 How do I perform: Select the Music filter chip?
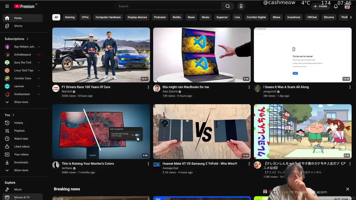pyautogui.click(x=206, y=17)
